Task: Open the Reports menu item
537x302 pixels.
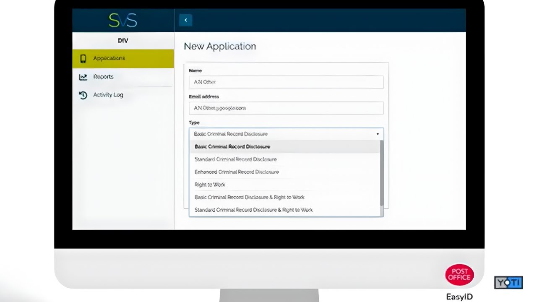Action: pyautogui.click(x=123, y=77)
